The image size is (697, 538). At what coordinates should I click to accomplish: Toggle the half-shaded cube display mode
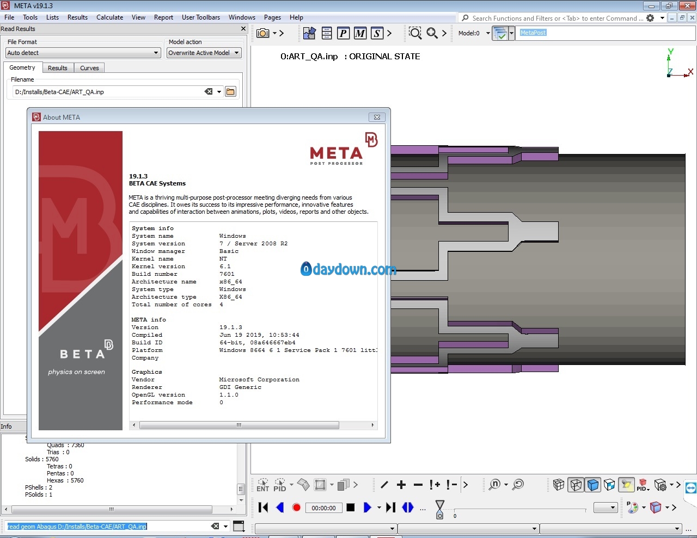click(x=610, y=485)
